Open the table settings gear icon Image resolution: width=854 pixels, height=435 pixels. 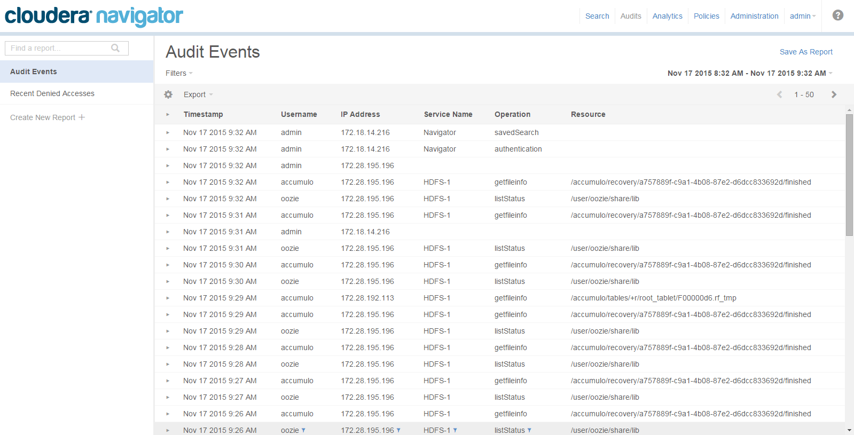pyautogui.click(x=168, y=94)
